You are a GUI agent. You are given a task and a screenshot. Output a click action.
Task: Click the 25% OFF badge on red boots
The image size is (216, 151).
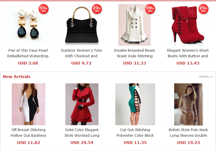(x=203, y=9)
